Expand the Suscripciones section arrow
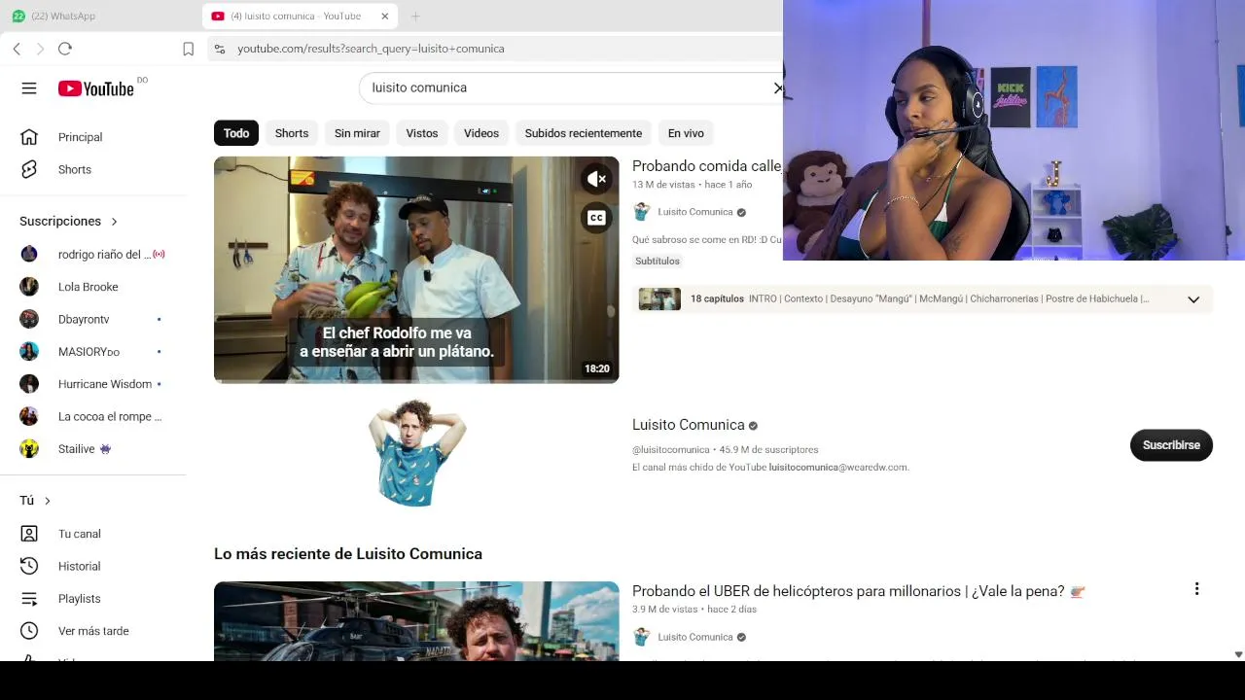 114,222
